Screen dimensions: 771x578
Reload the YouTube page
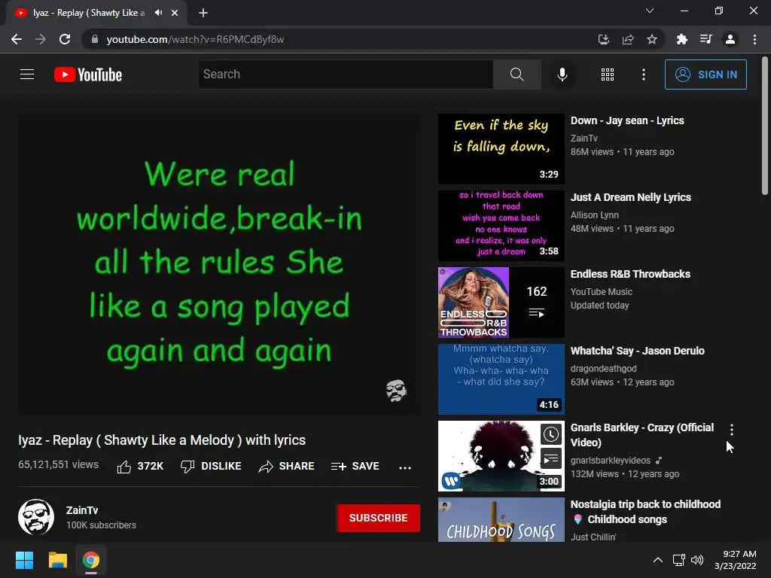[65, 39]
